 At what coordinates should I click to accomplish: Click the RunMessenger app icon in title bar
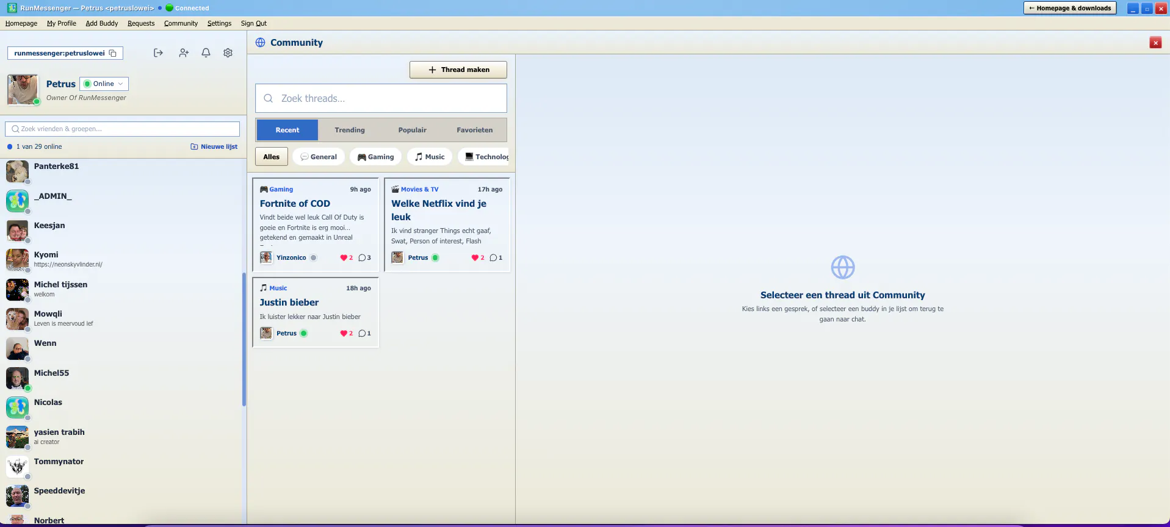pos(12,8)
